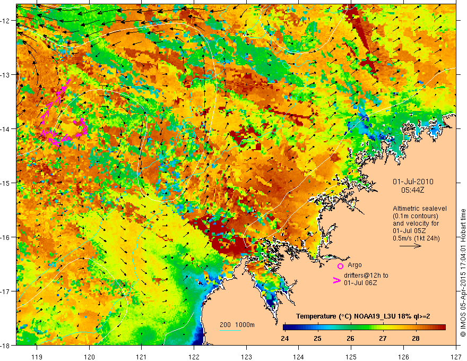Click the IMOS copyright timestamp text

463,274
